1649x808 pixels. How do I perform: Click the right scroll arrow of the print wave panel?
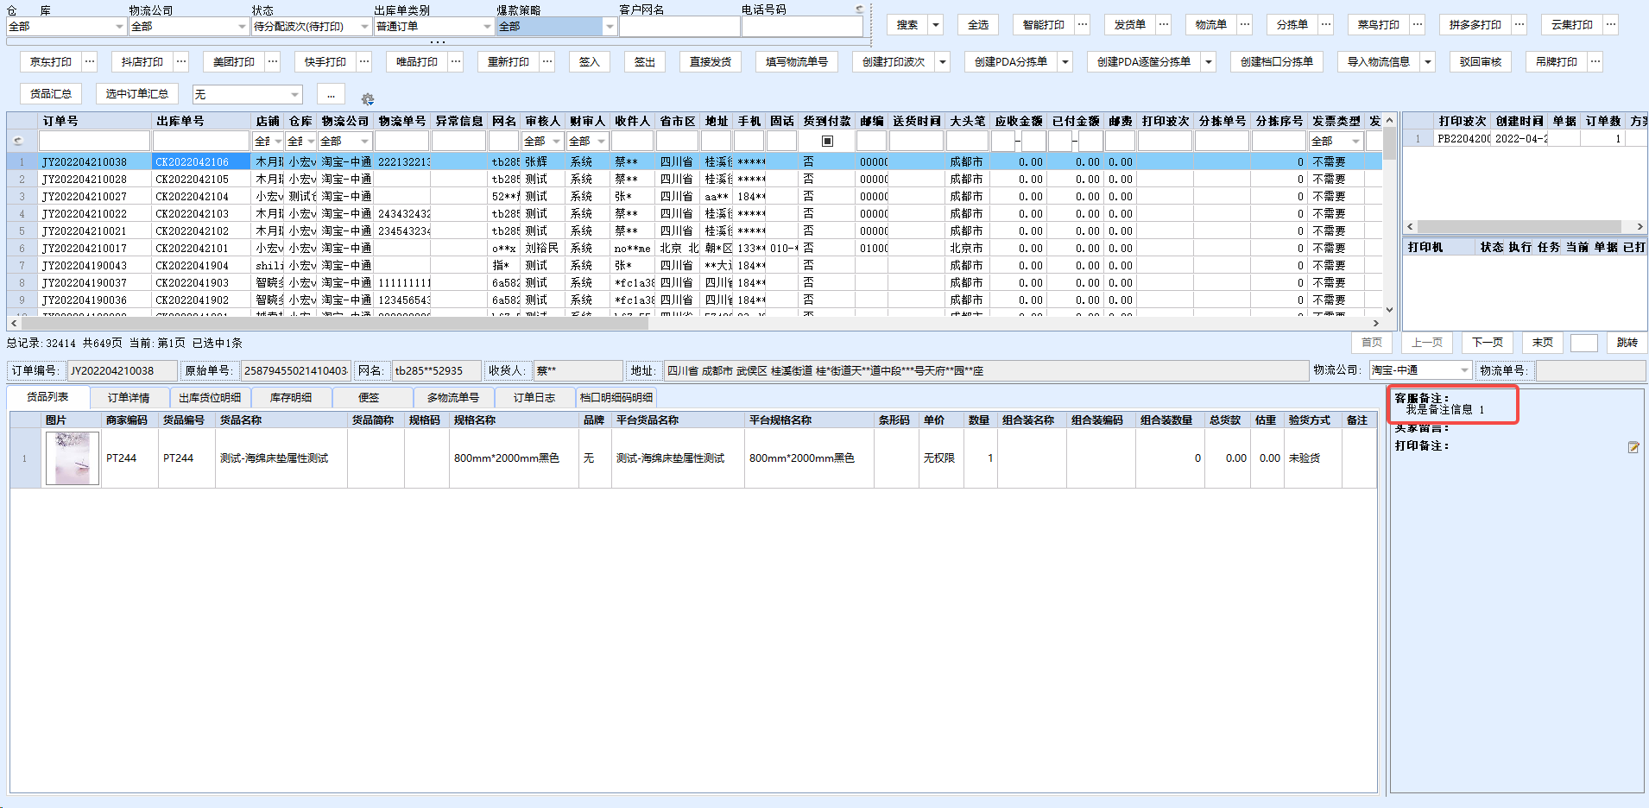pyautogui.click(x=1640, y=227)
